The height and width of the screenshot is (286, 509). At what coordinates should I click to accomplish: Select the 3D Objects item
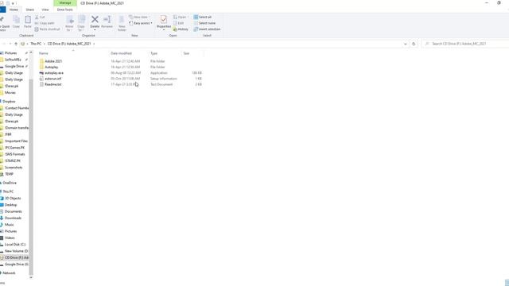[x=13, y=198]
